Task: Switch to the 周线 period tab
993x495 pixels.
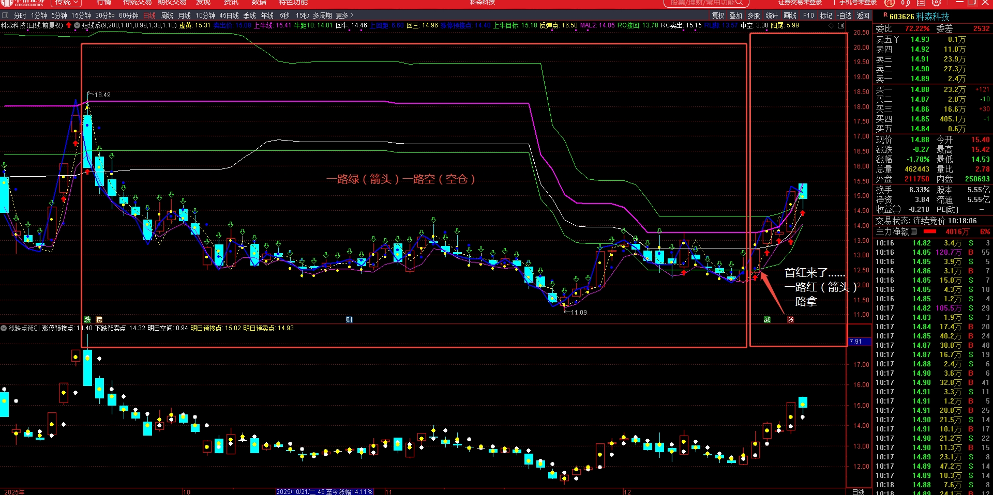Action: (x=167, y=16)
